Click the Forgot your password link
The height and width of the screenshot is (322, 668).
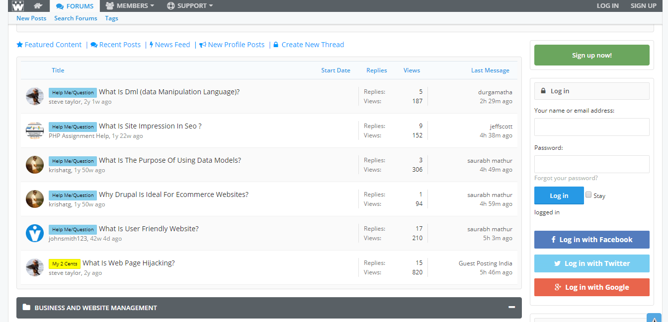coord(566,178)
